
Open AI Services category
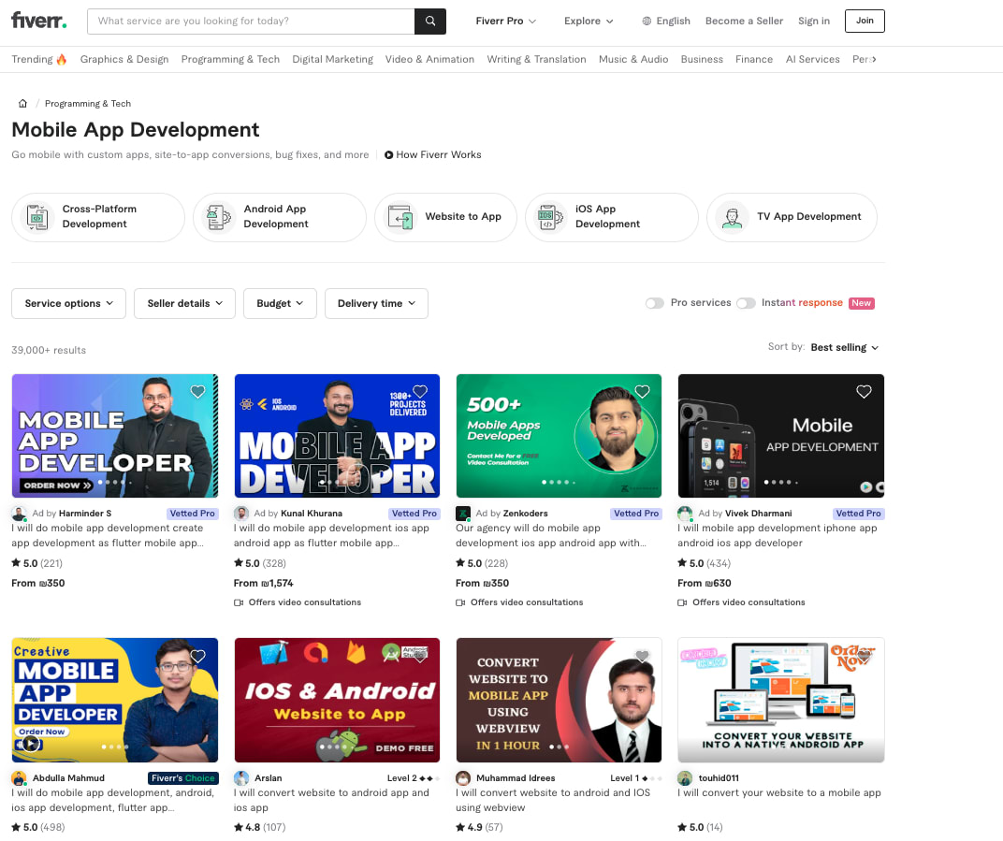[812, 60]
